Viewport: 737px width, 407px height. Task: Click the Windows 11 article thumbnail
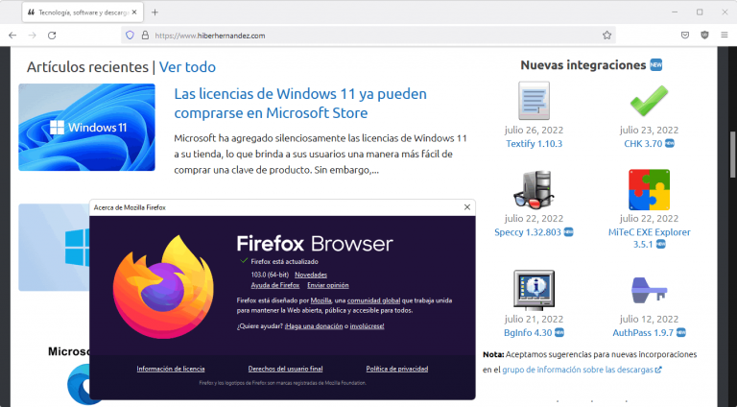coord(86,127)
